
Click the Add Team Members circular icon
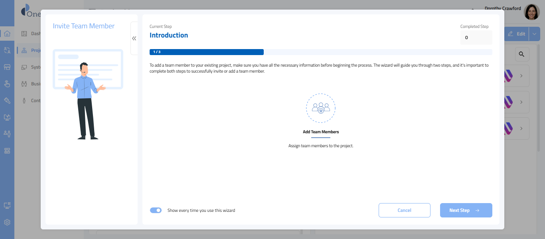click(x=320, y=108)
